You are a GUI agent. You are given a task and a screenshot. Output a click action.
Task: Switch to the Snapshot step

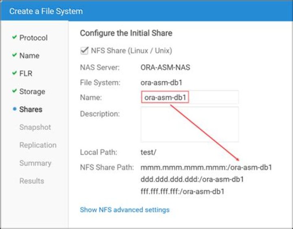click(35, 127)
